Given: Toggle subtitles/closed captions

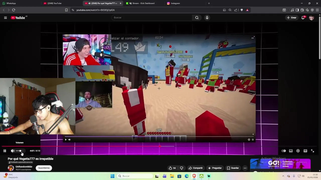Looking at the screenshot, I should click(291, 151).
